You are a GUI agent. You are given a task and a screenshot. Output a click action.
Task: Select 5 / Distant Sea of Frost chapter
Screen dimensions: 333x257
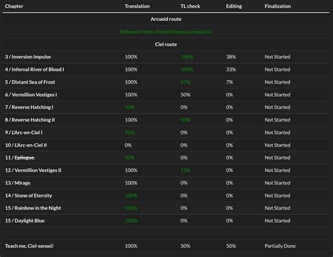[x=30, y=82]
